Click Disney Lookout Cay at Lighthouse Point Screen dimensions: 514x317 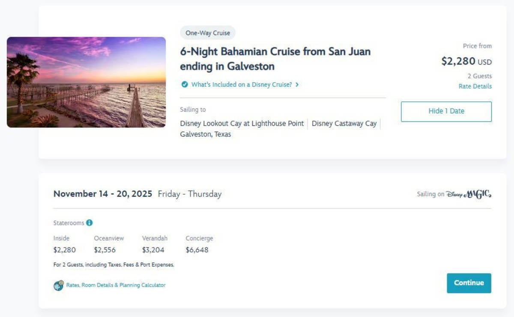point(242,123)
